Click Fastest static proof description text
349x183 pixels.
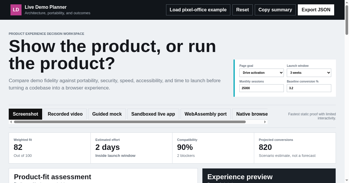(312, 116)
